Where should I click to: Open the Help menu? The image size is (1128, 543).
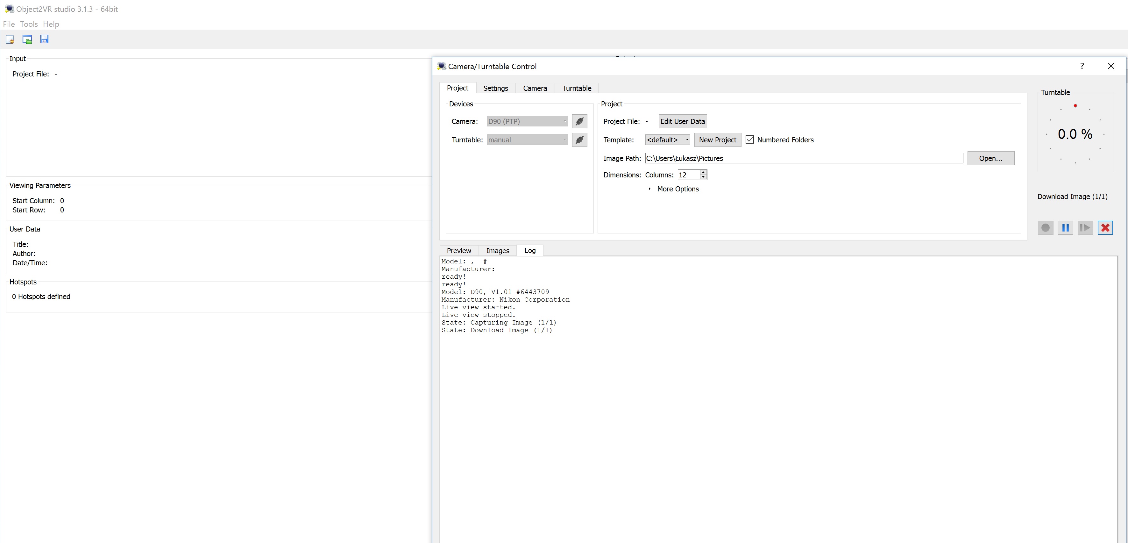[x=51, y=24]
